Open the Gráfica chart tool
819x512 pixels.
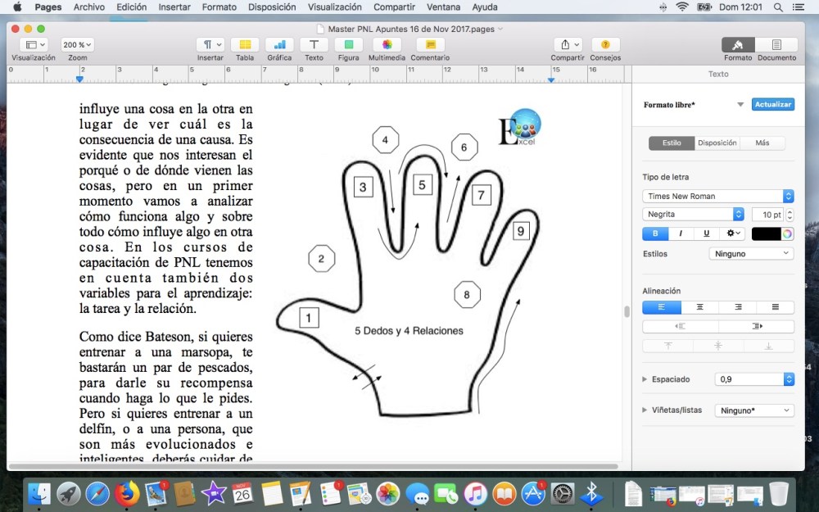click(279, 45)
